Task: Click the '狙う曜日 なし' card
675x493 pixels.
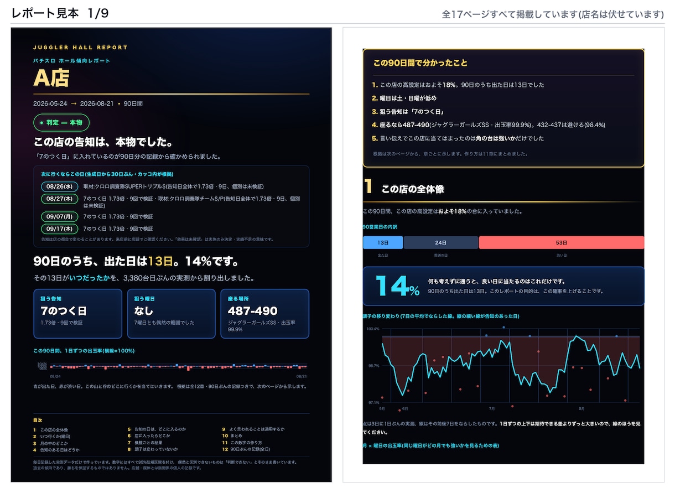Action: coord(171,313)
